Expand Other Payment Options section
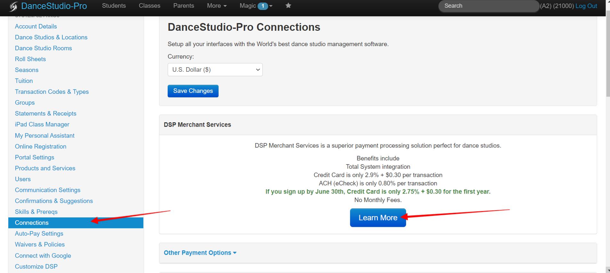610x273 pixels. pyautogui.click(x=200, y=253)
